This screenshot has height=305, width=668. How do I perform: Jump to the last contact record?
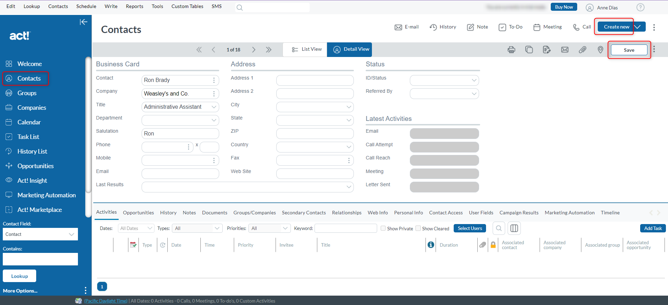coord(269,50)
